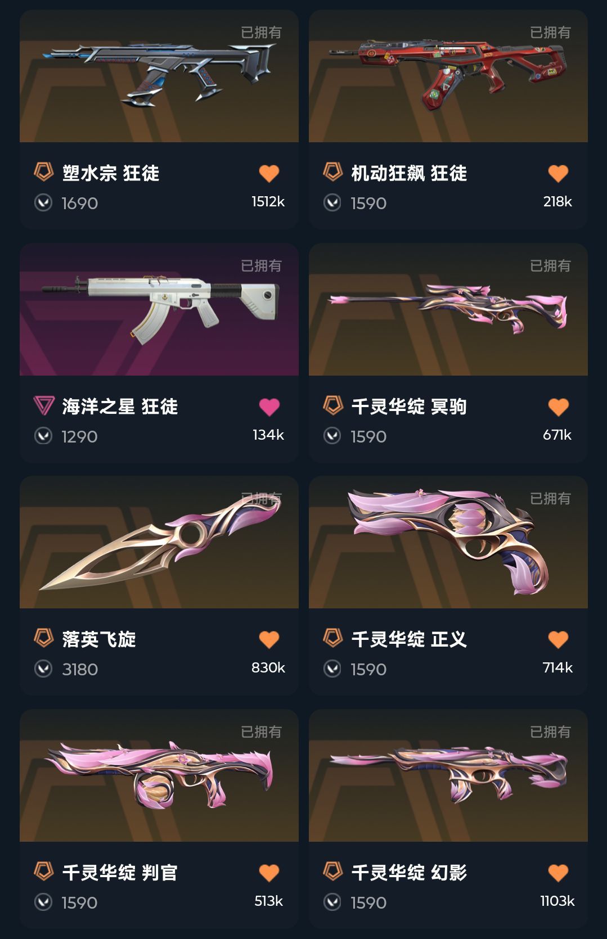Viewport: 607px width, 939px height.
Task: Click the pink tier icon beside 海洋之星 狂徒
Action: pyautogui.click(x=44, y=405)
